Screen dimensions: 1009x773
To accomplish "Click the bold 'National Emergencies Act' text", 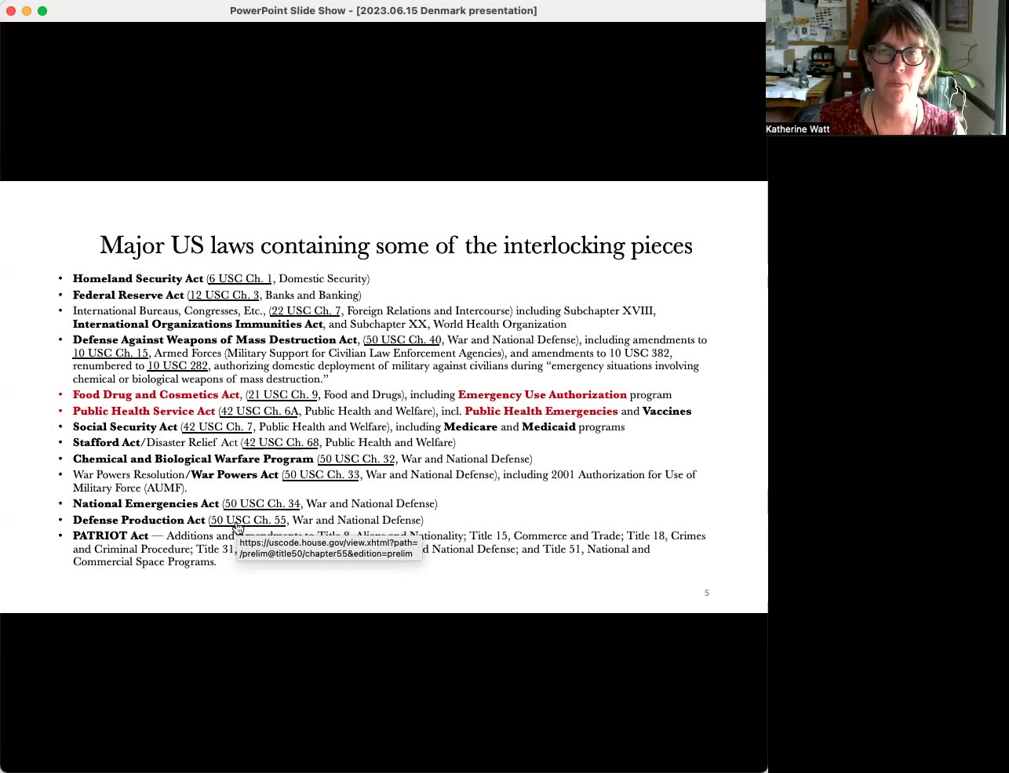I will point(146,504).
